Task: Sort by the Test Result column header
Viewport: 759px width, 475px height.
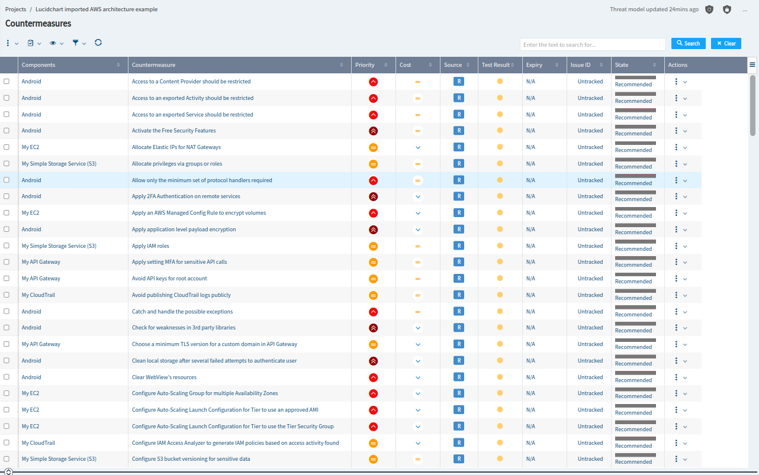Action: click(500, 65)
